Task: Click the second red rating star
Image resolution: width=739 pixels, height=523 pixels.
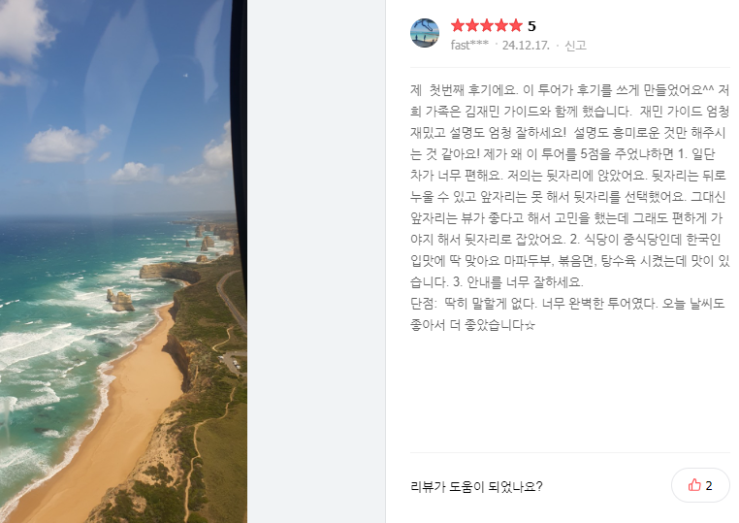Action: point(472,25)
